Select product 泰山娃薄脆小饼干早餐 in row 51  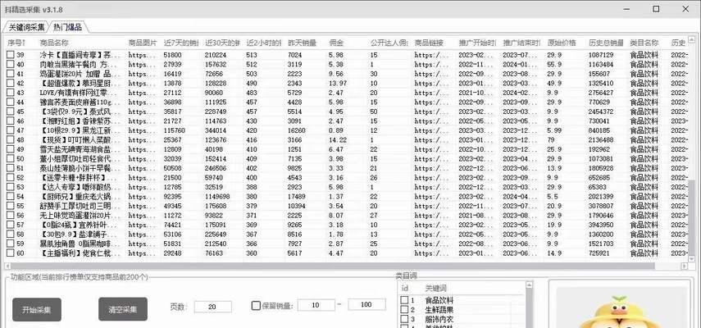(80, 168)
